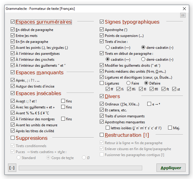193x179 pixels.
Task: Uncheck the st ligature checkbox
Action: (174, 89)
